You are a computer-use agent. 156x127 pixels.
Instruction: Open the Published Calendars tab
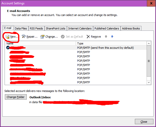click(x=106, y=28)
